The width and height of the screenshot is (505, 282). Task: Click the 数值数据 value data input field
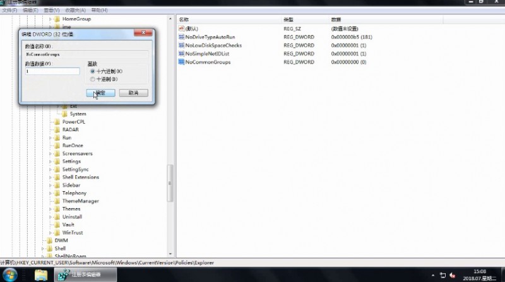tap(52, 71)
